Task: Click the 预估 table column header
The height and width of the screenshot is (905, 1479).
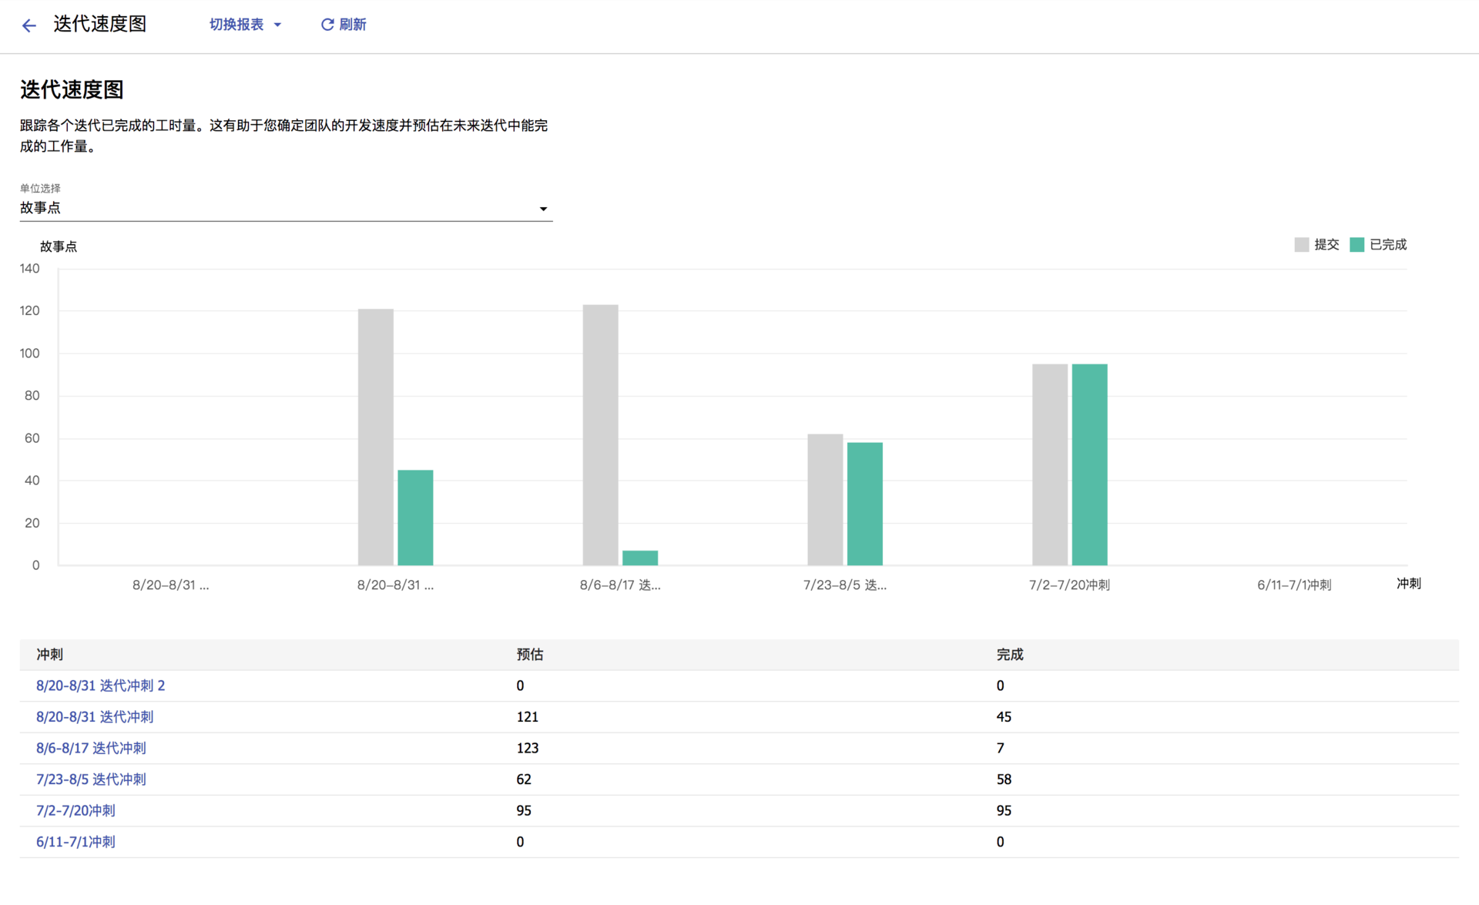Action: click(530, 655)
